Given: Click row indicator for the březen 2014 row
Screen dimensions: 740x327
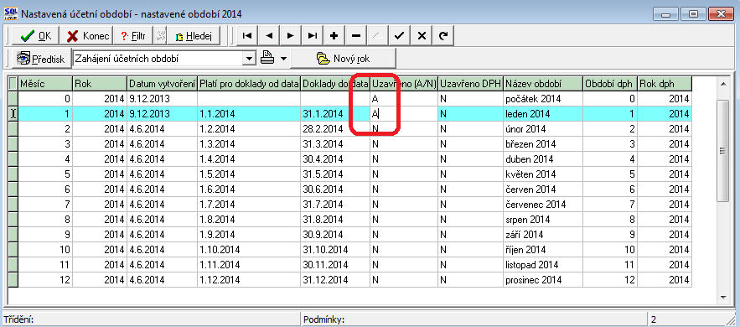Looking at the screenshot, I should (13, 144).
